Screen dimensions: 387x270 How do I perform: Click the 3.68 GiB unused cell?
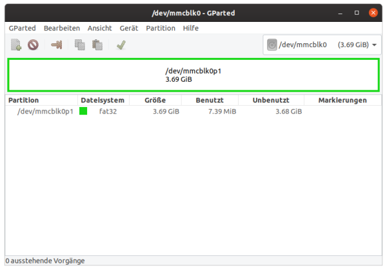point(289,111)
